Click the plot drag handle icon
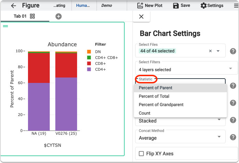 [x=5, y=26]
